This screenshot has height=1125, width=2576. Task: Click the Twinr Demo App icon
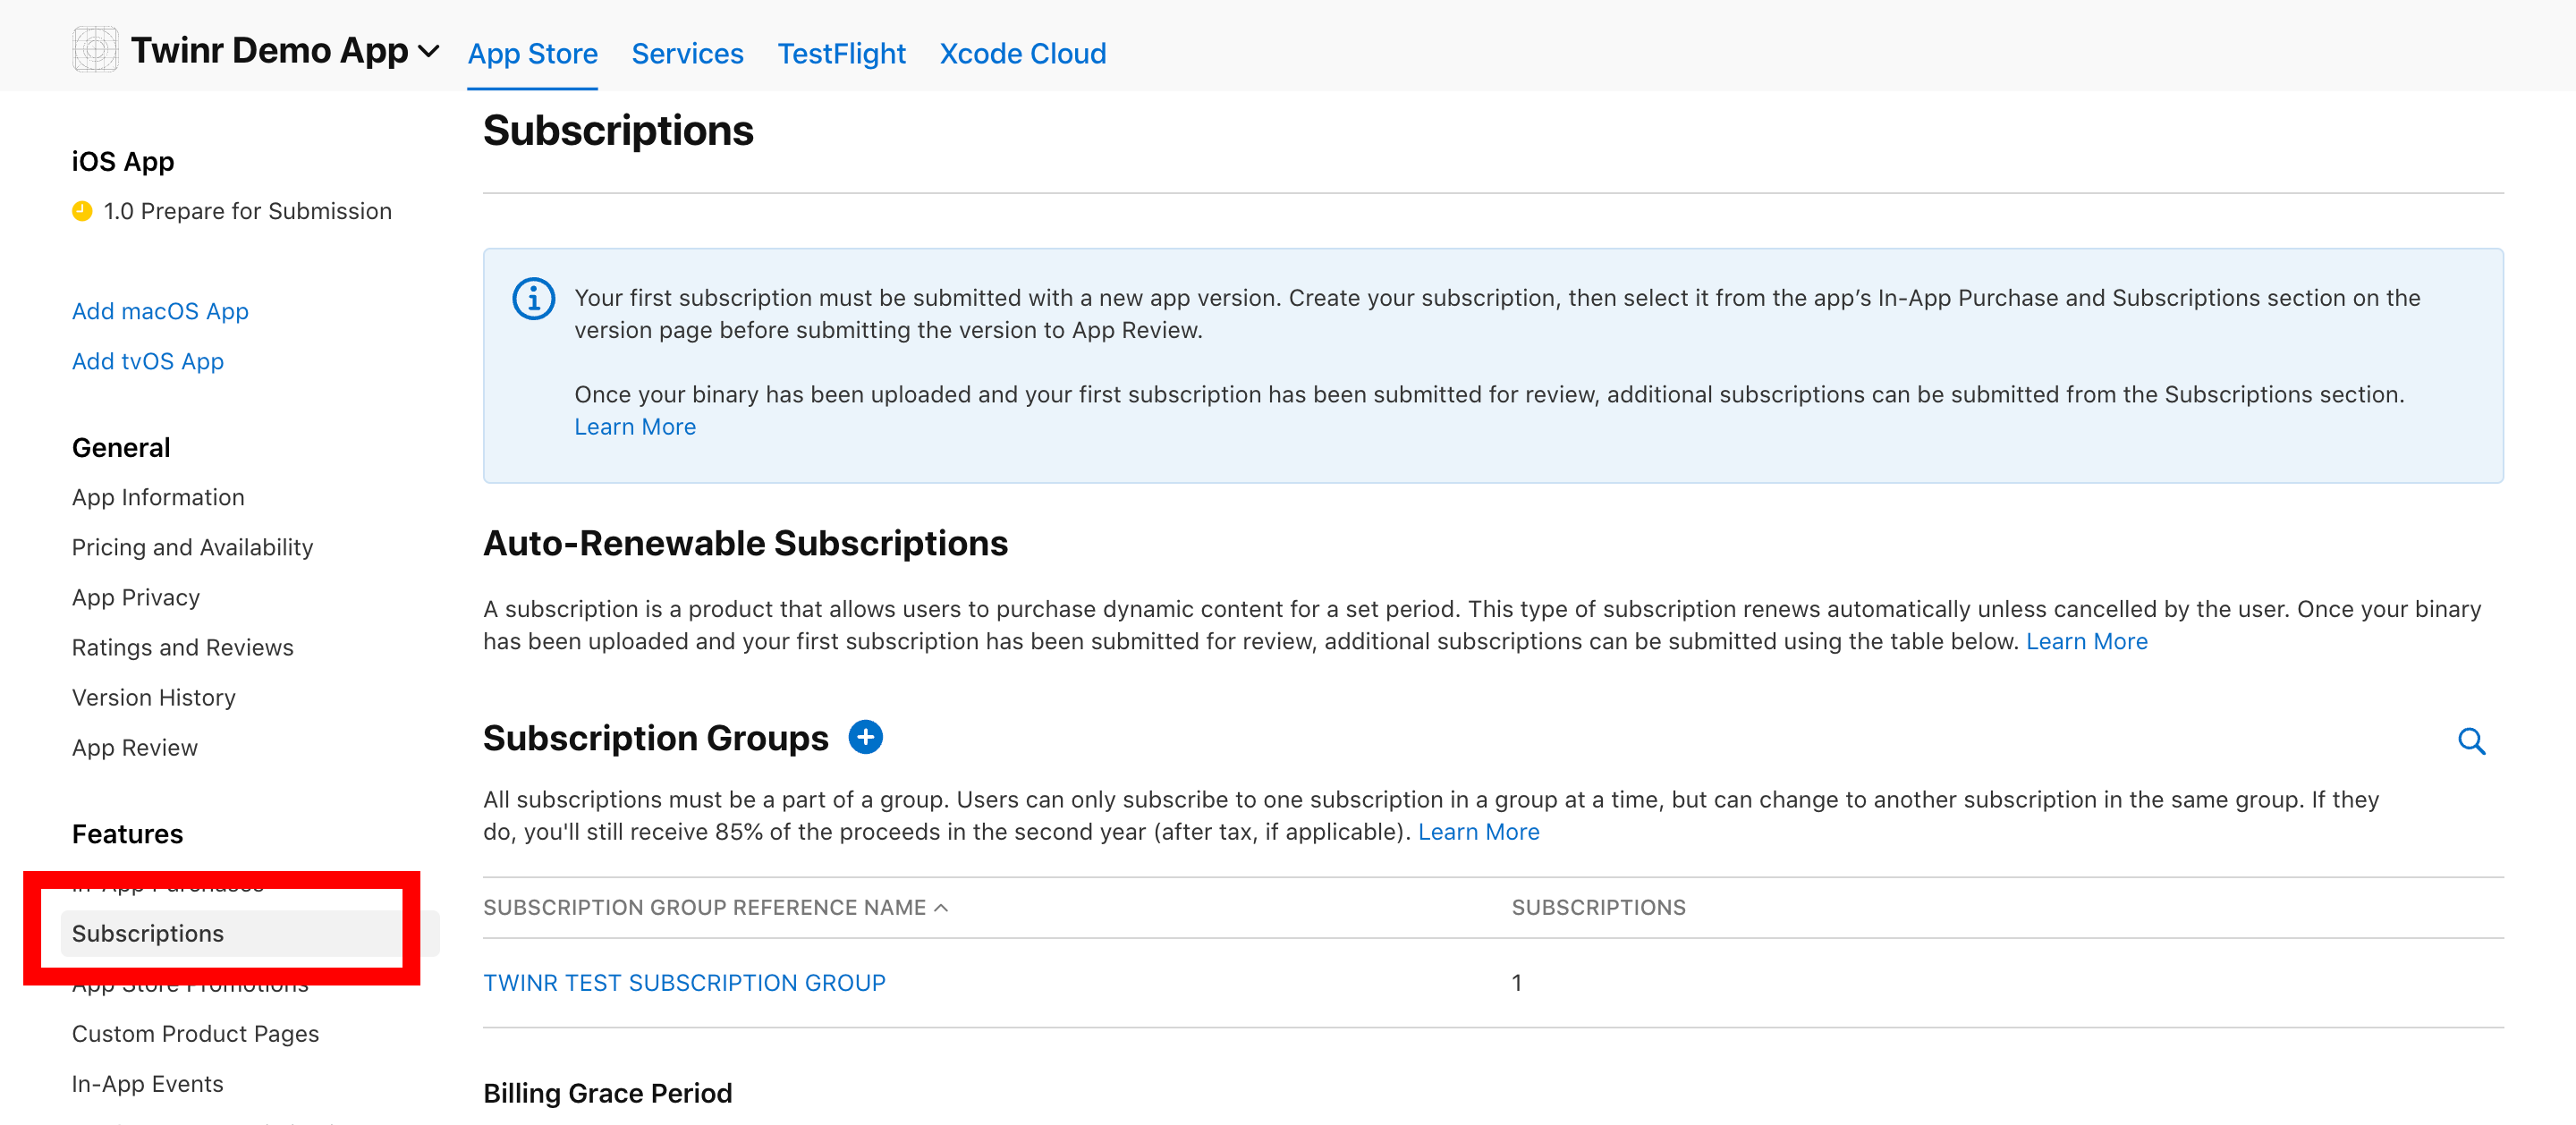click(x=95, y=50)
